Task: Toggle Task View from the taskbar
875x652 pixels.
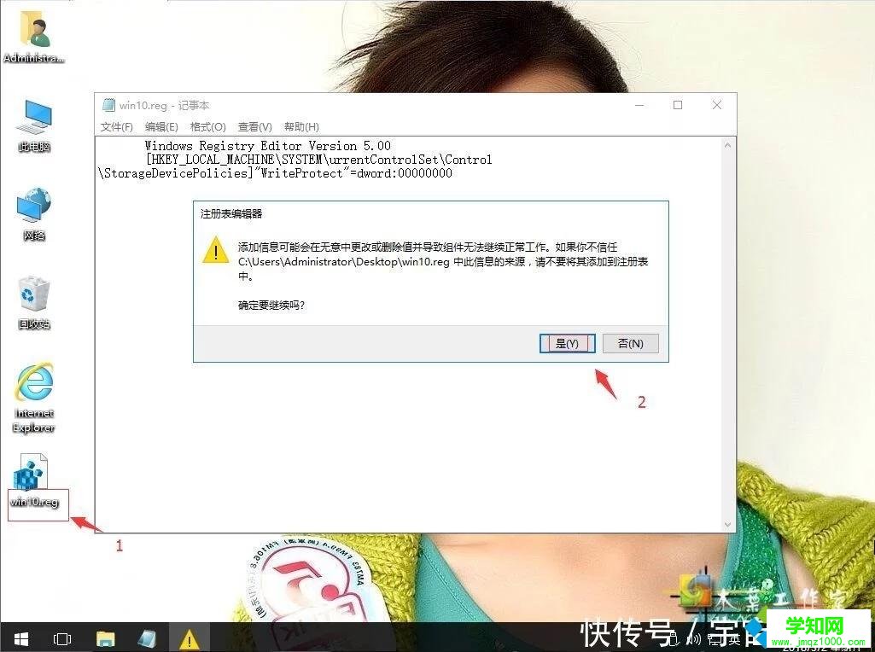Action: coord(61,638)
